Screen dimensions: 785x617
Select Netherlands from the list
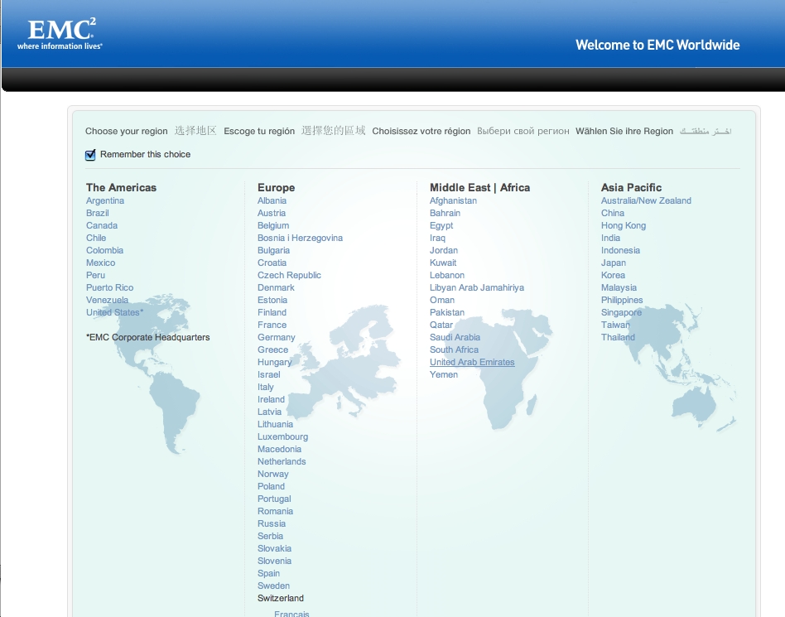tap(282, 462)
